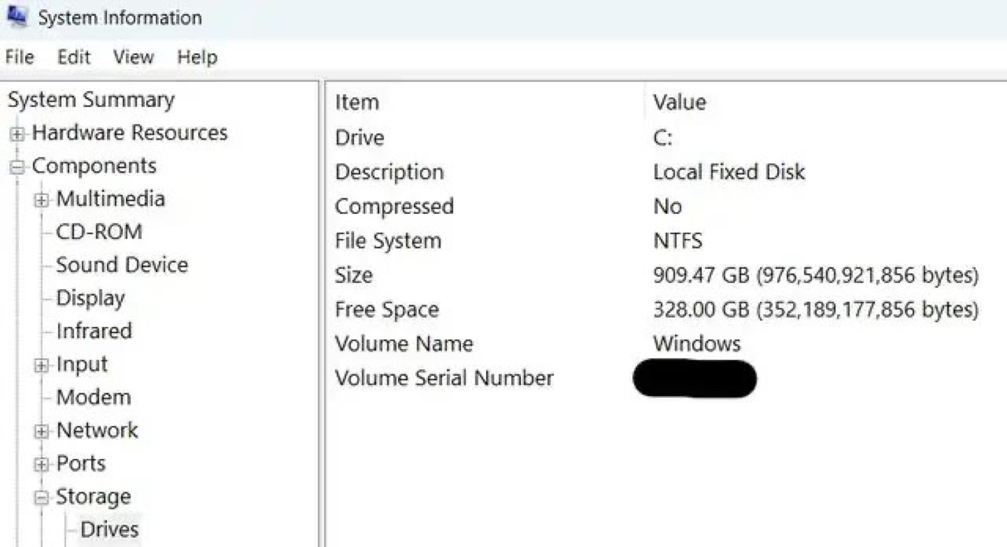Viewport: 1007px width, 547px height.
Task: Select System Summary in the tree
Action: 91,100
